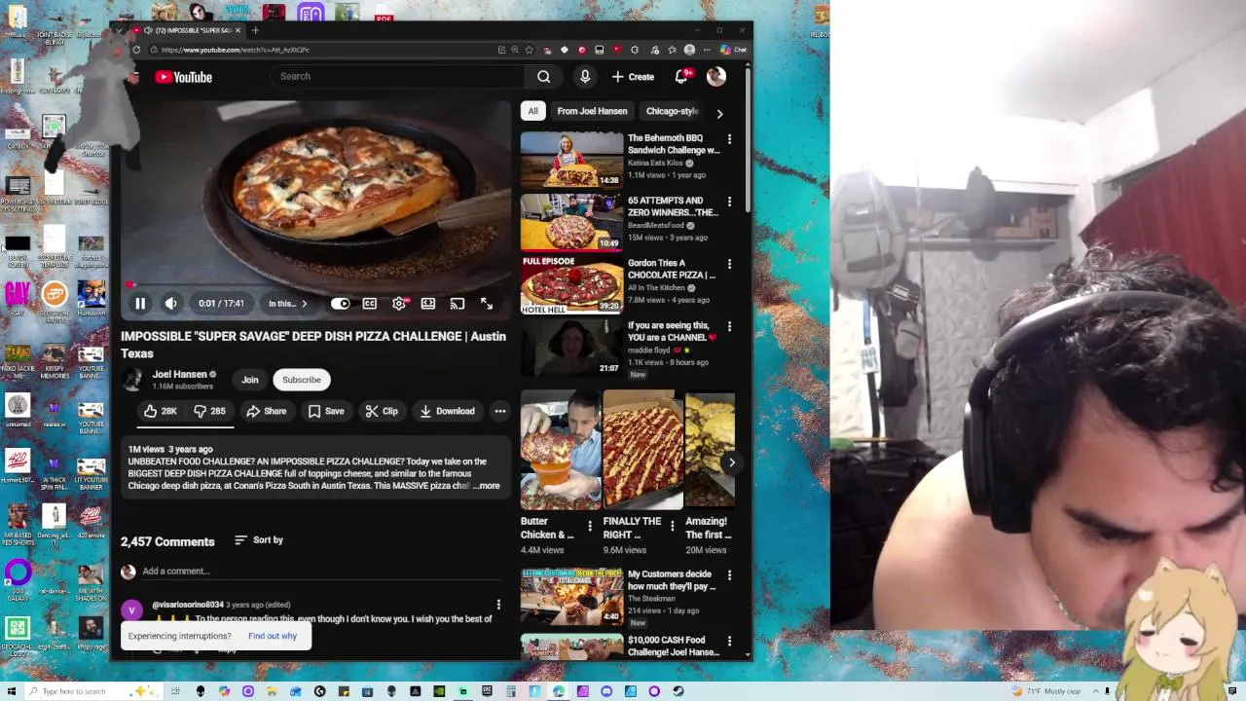Open '$10,000 CASH Food Challenge' video title
The width and height of the screenshot is (1246, 701).
674,646
